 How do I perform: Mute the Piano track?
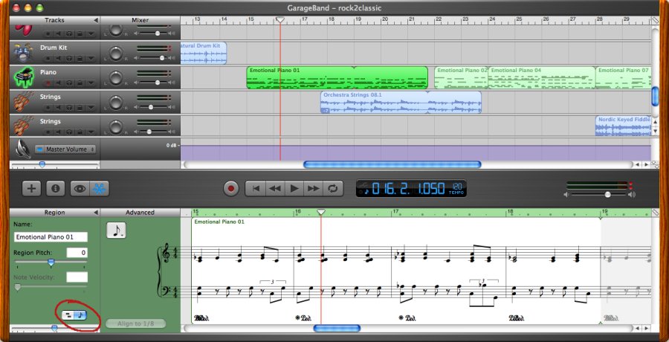pos(59,83)
